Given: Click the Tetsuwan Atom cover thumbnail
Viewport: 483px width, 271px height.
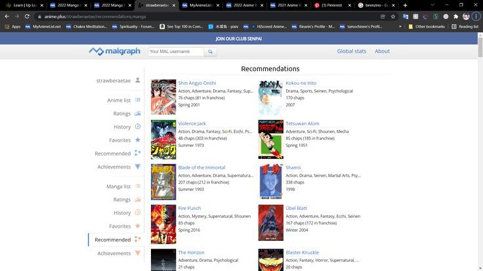Looking at the screenshot, I should (271, 139).
